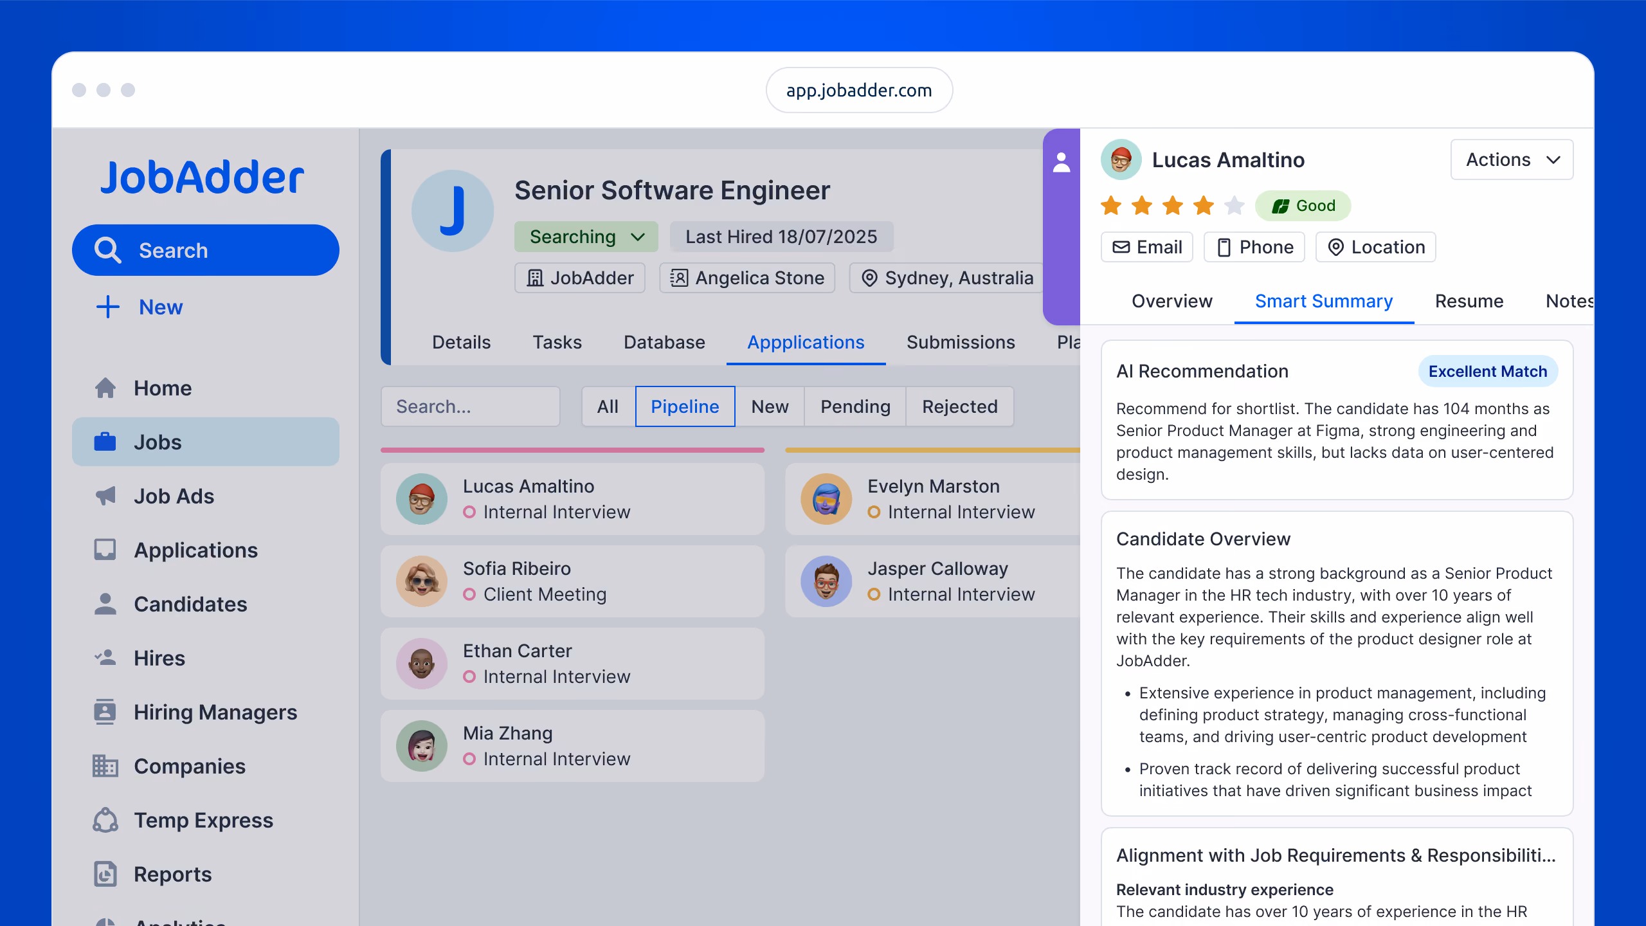Viewport: 1646px width, 926px height.
Task: Click the Temp Express icon
Action: coord(105,820)
